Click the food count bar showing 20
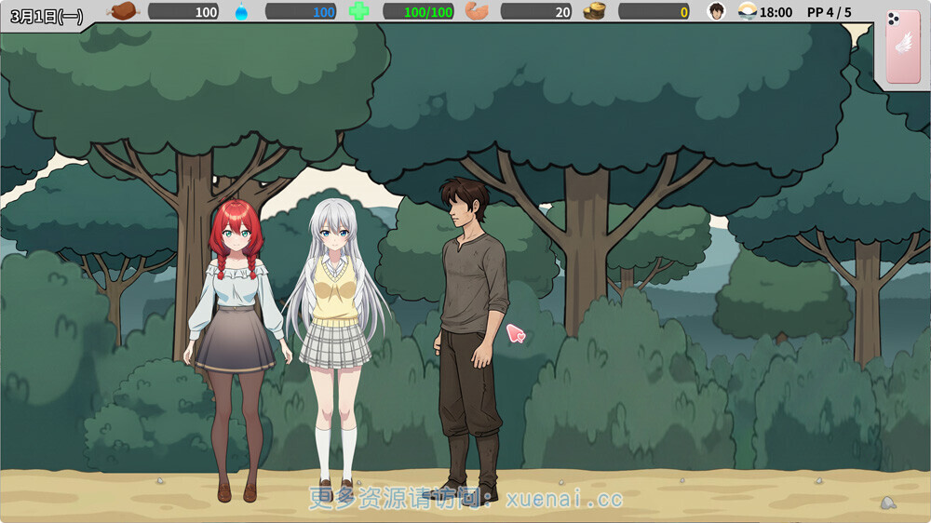 click(536, 11)
